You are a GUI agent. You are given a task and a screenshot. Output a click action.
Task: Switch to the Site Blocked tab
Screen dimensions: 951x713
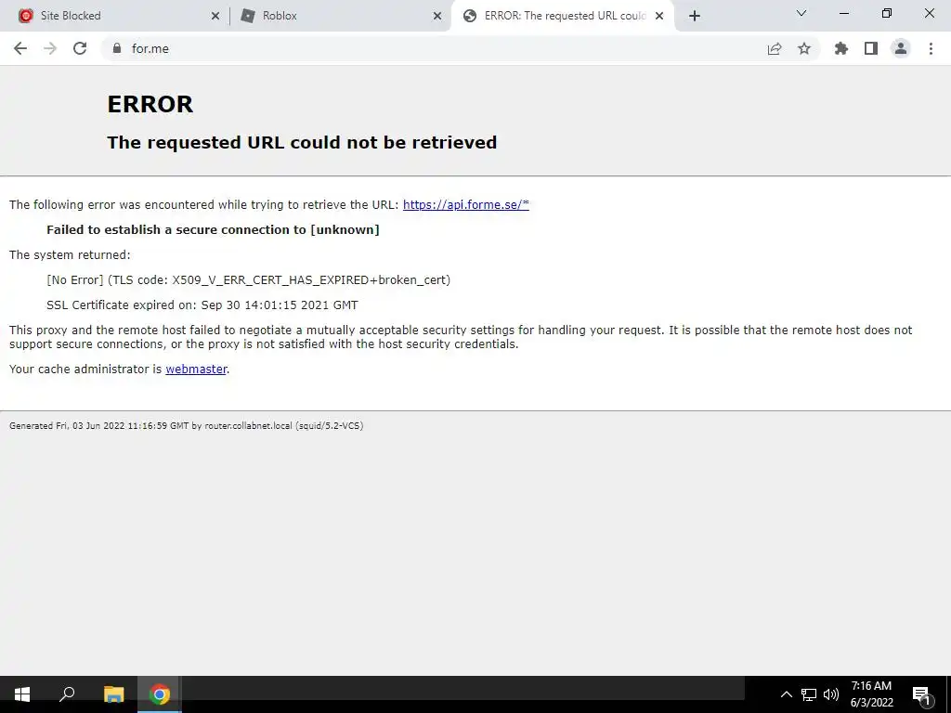click(x=115, y=16)
